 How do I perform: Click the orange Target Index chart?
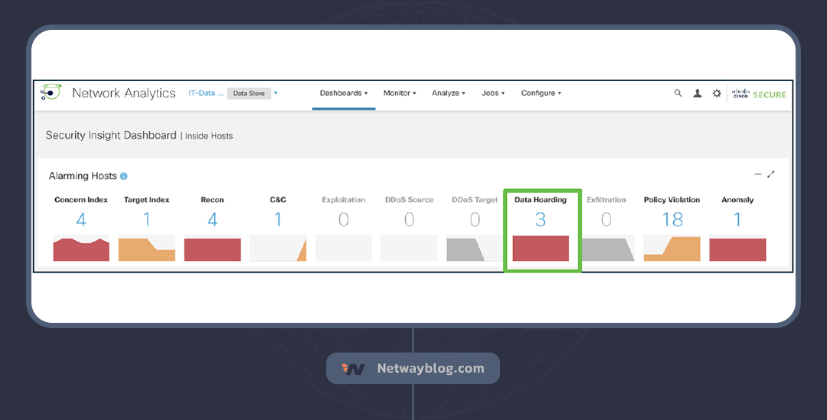click(x=146, y=249)
